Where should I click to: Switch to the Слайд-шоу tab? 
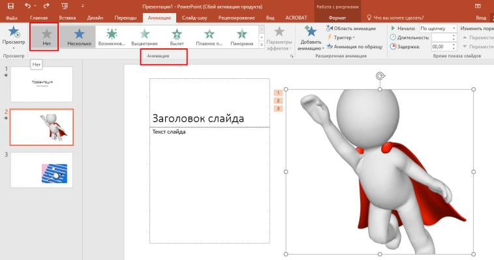(194, 18)
